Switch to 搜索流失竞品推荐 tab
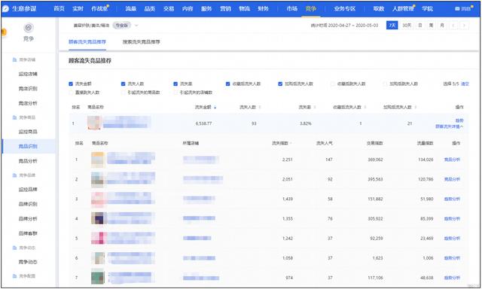 (x=141, y=41)
